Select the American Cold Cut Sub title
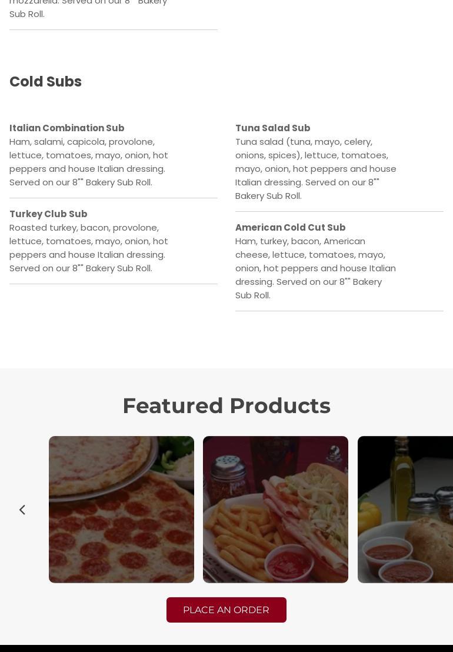 290,227
